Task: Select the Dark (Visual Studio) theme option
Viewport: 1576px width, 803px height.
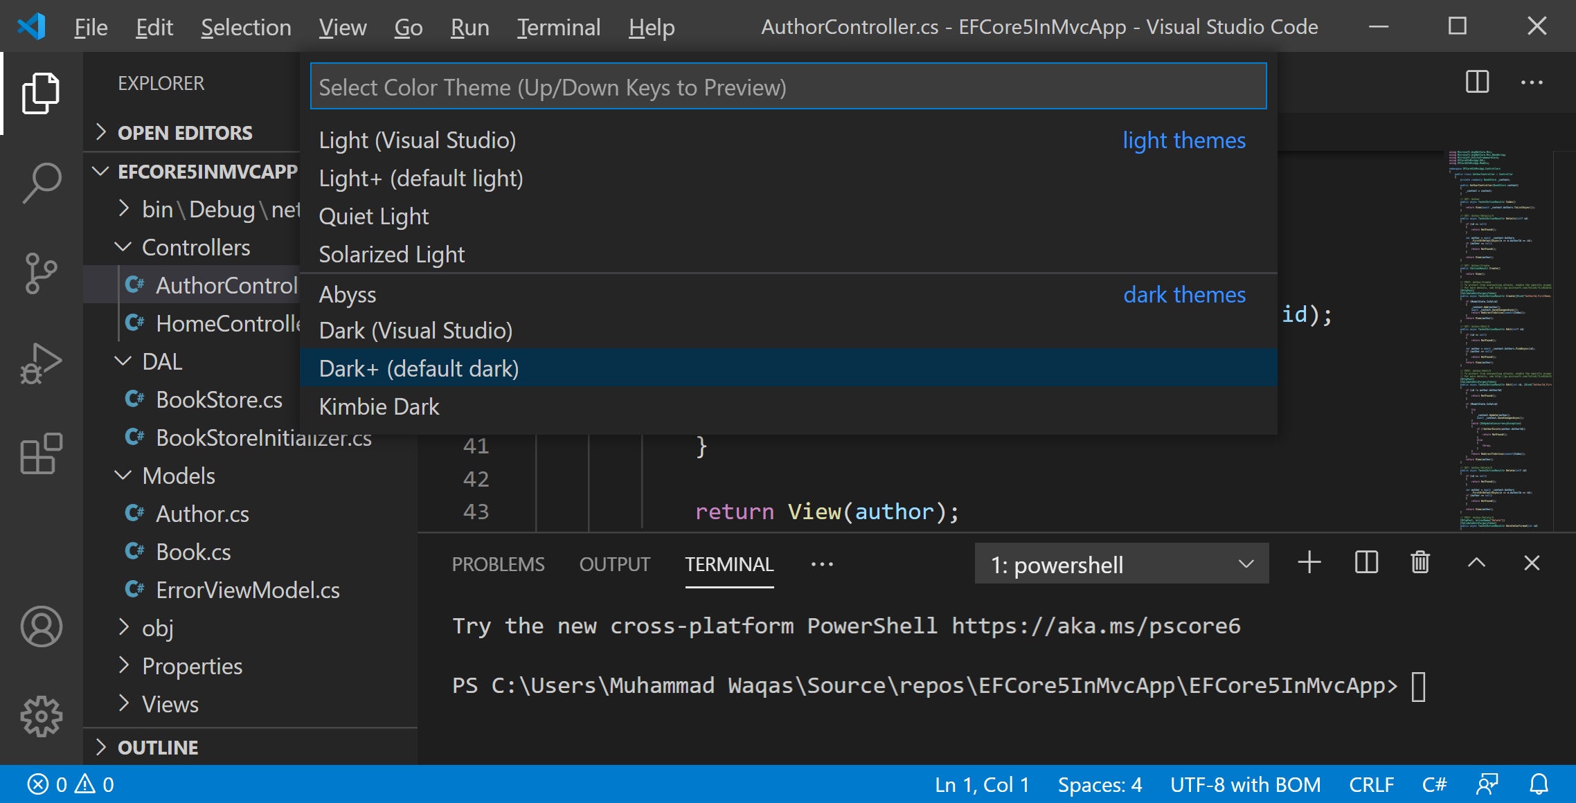Action: point(415,331)
